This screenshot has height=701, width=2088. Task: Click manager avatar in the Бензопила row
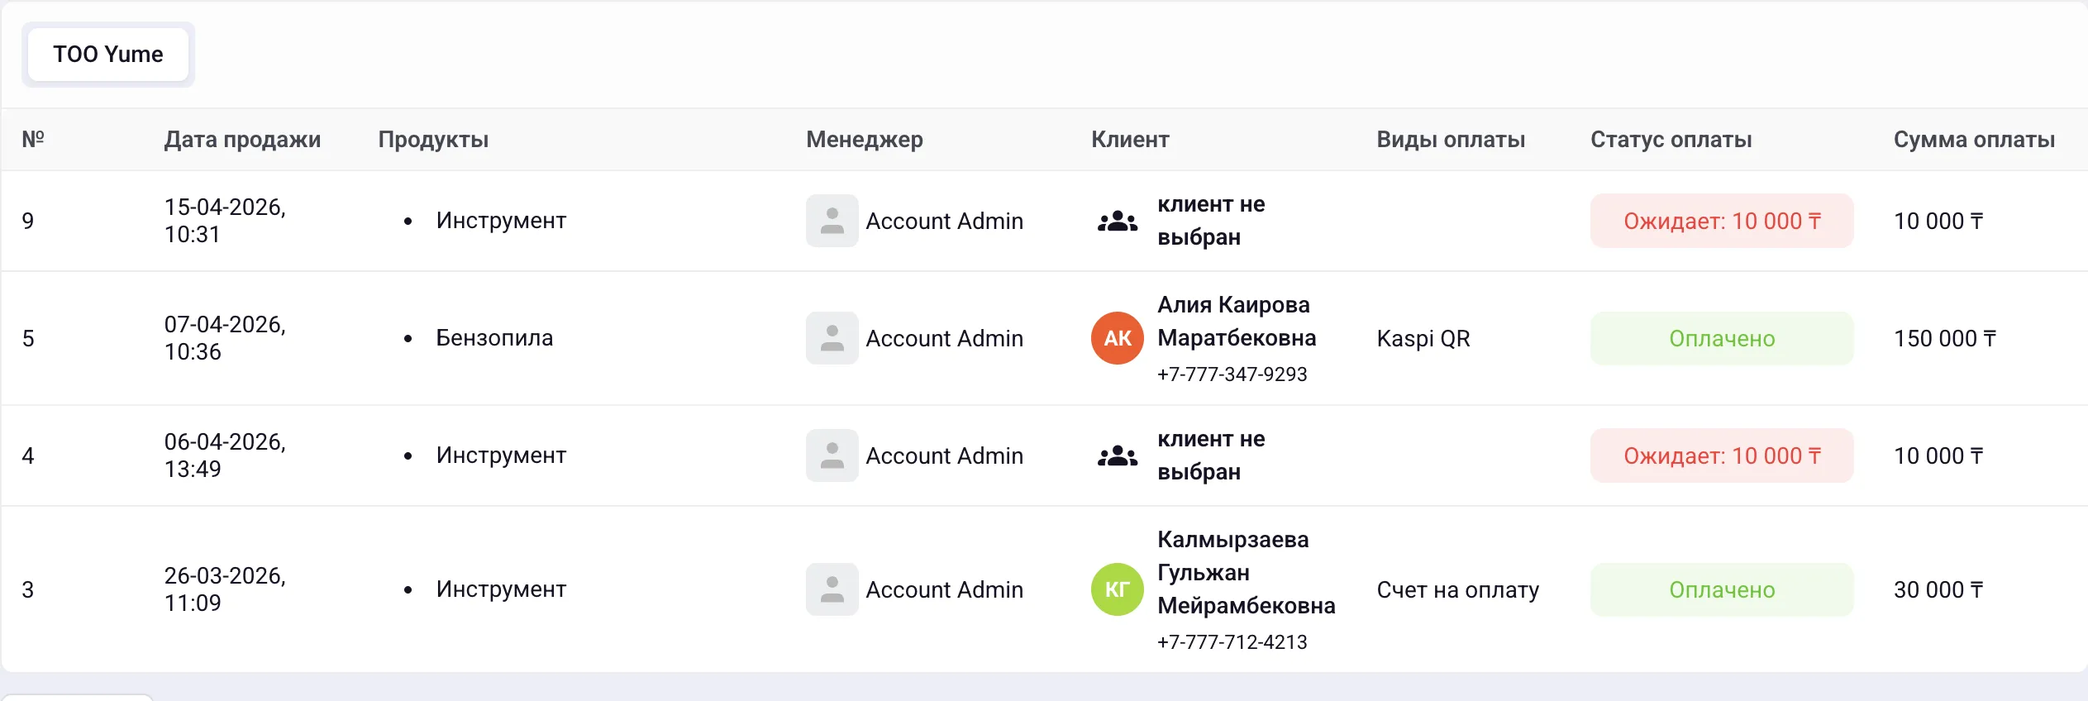(832, 338)
